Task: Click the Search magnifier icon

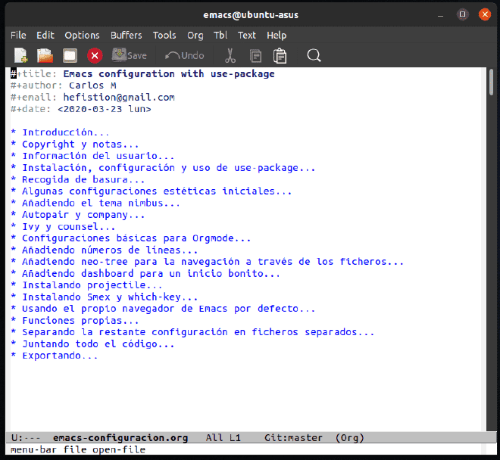Action: point(314,55)
